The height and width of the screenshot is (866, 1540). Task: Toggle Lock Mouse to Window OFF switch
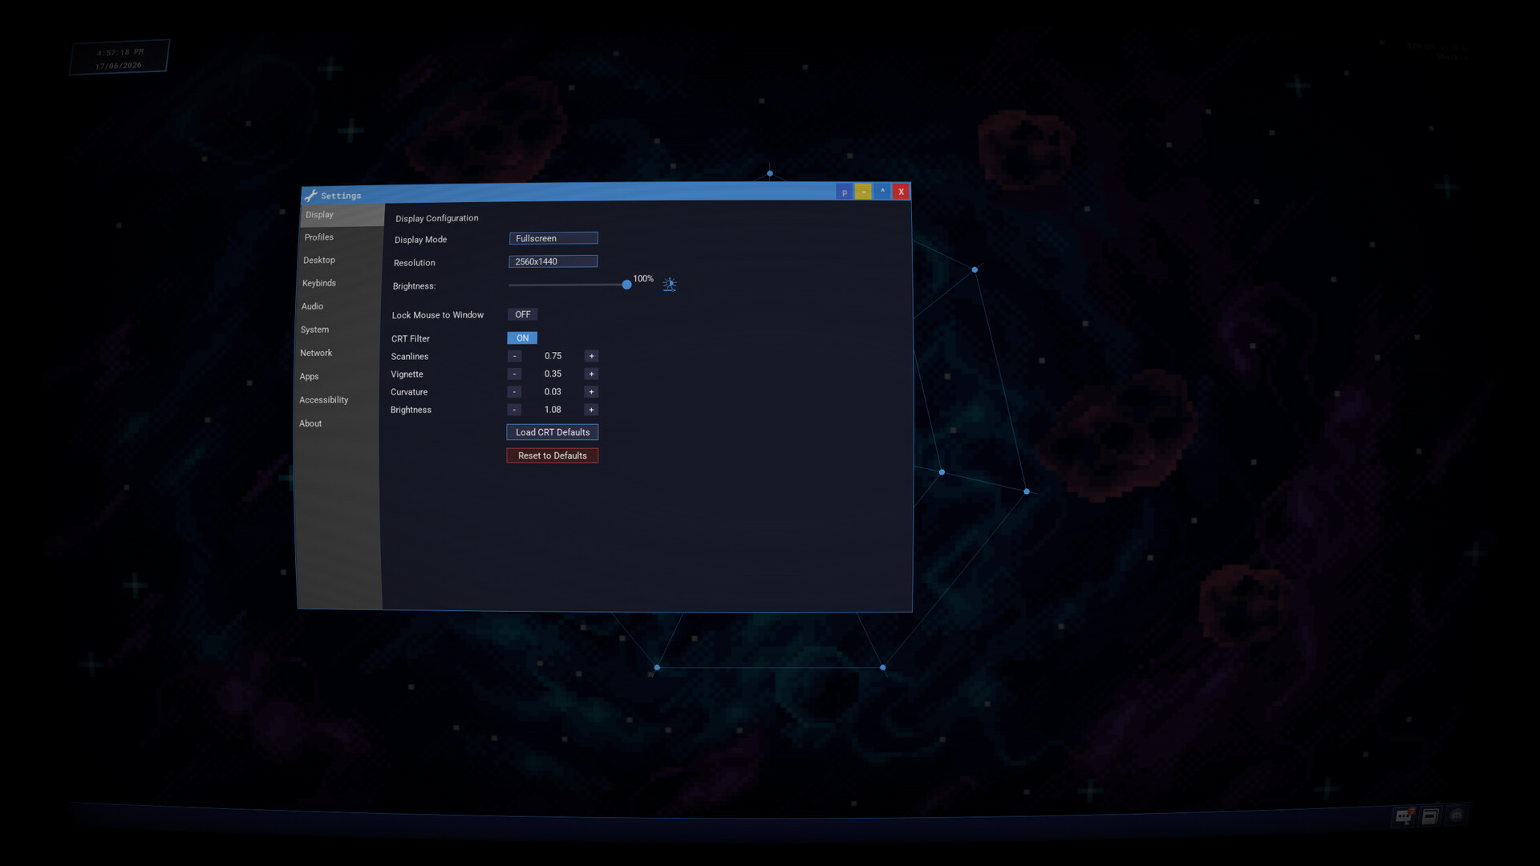[x=522, y=314]
